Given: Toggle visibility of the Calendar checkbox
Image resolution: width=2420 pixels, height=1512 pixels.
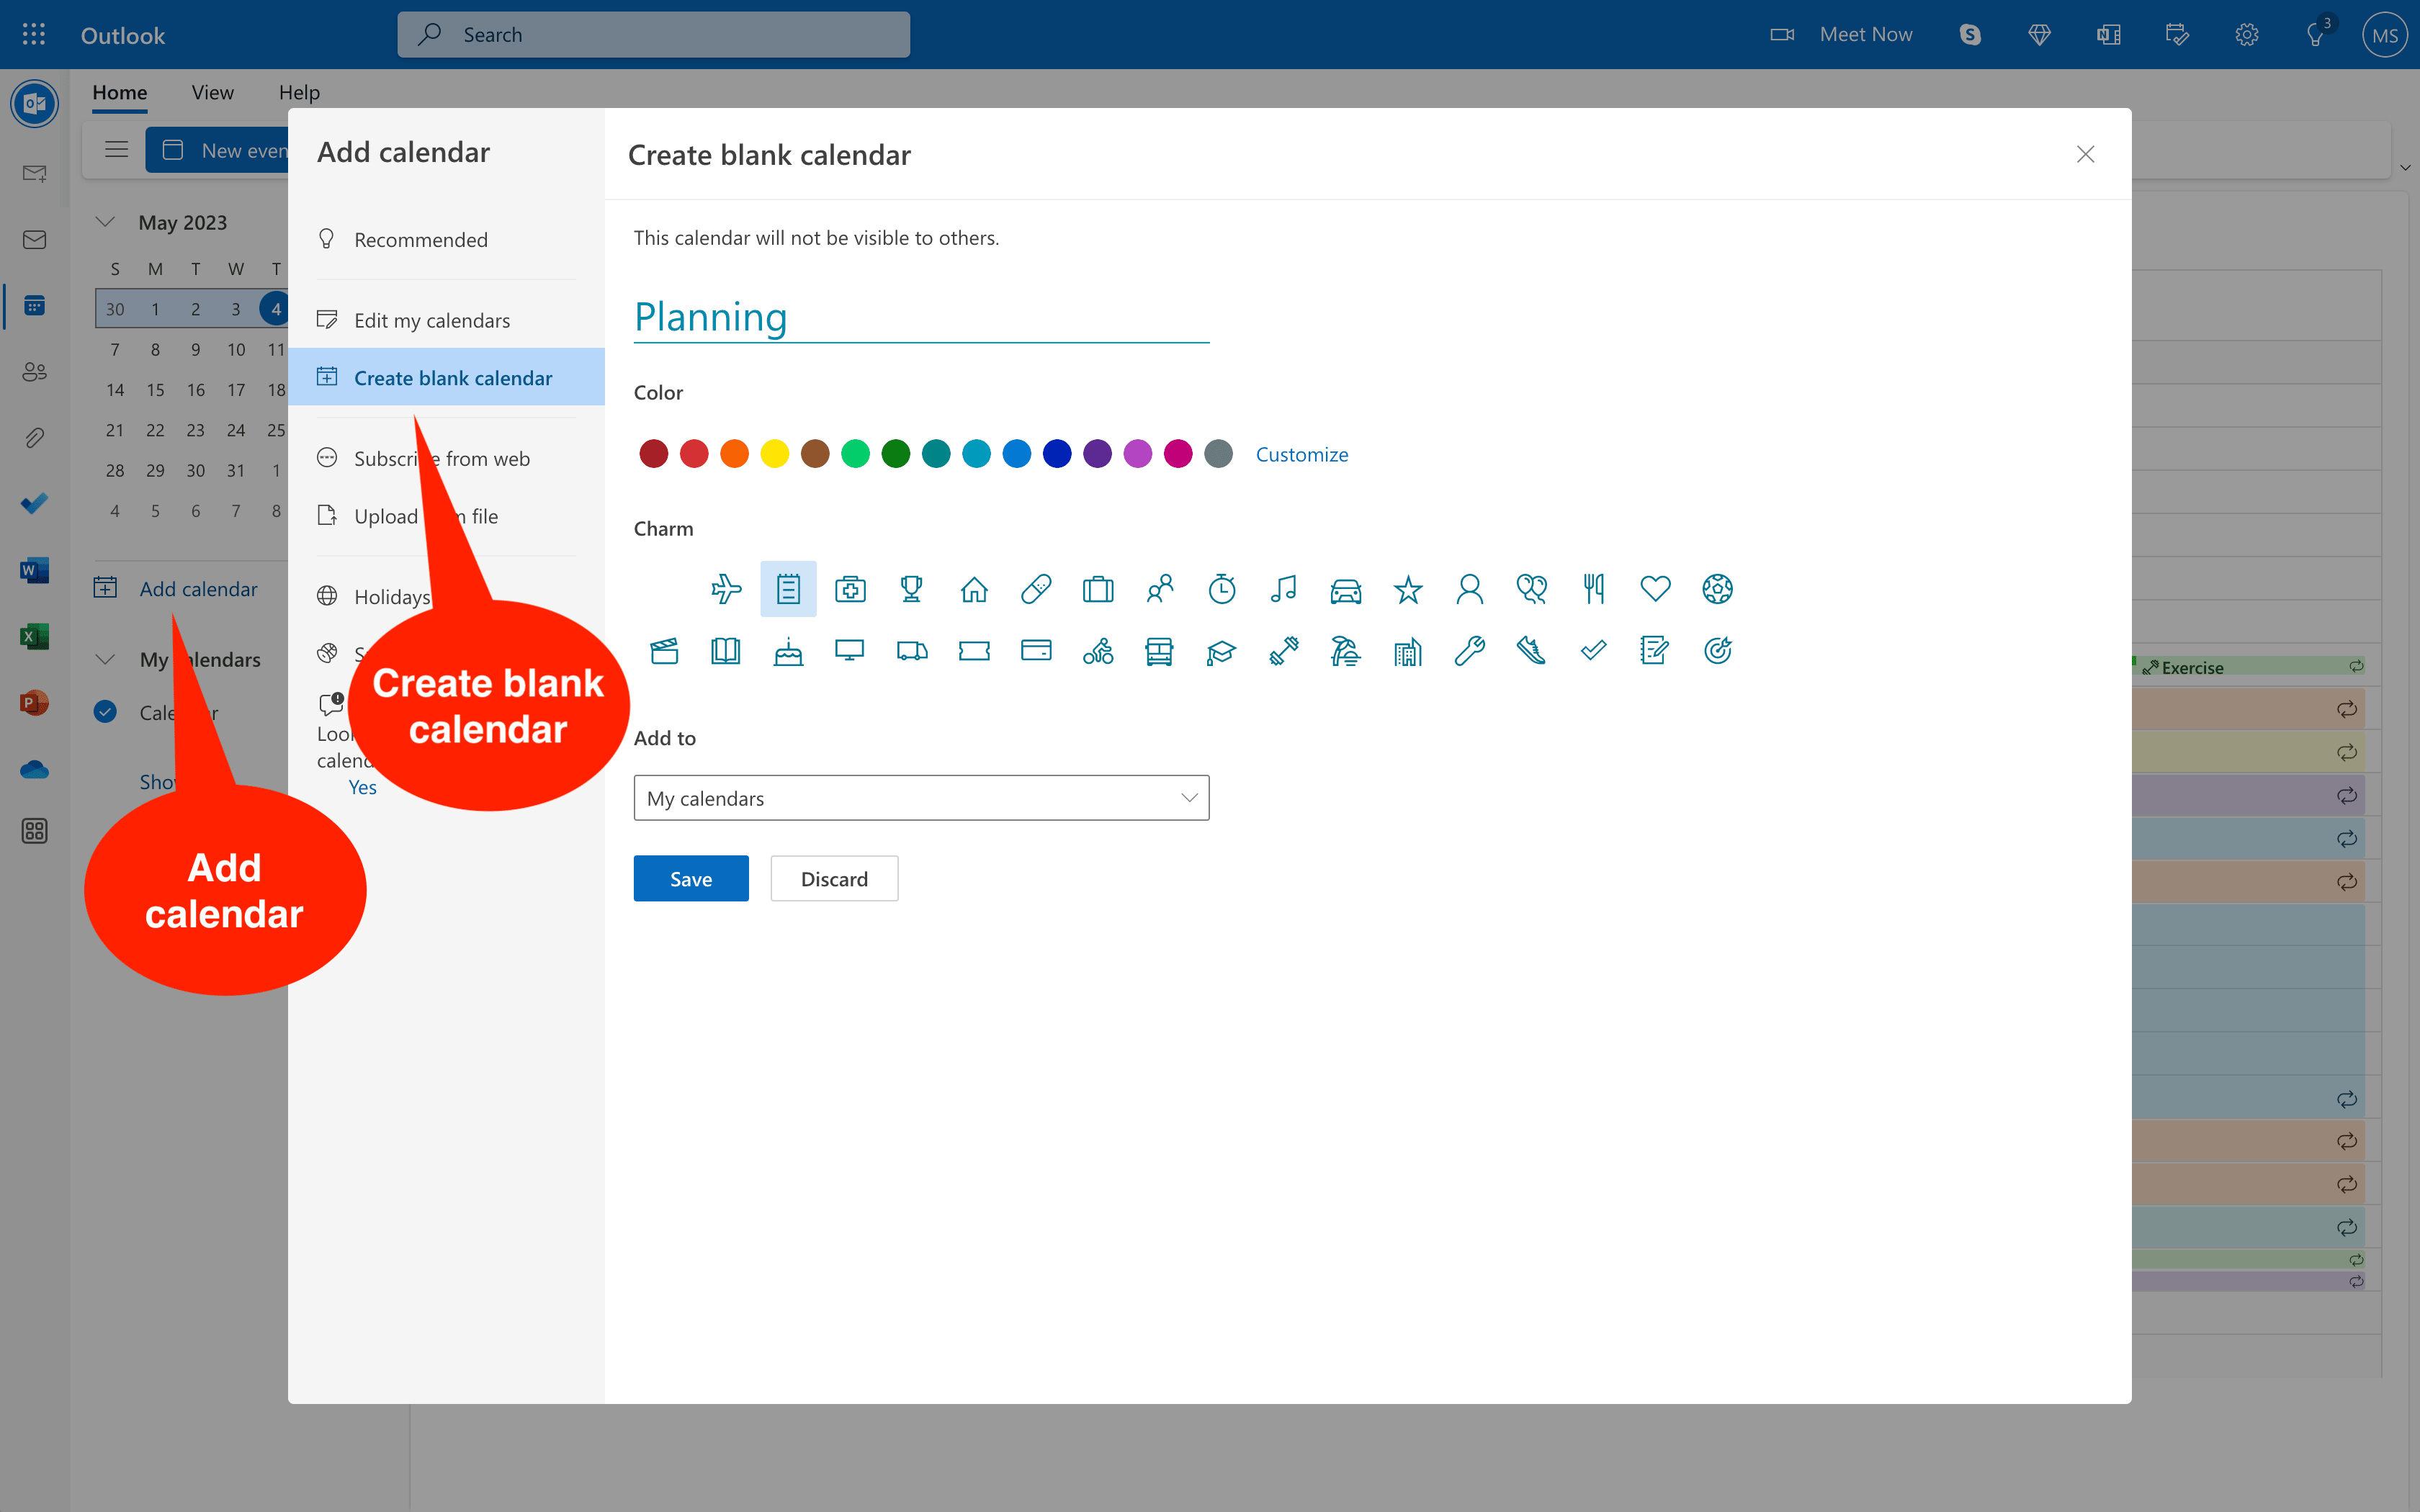Looking at the screenshot, I should tap(106, 712).
